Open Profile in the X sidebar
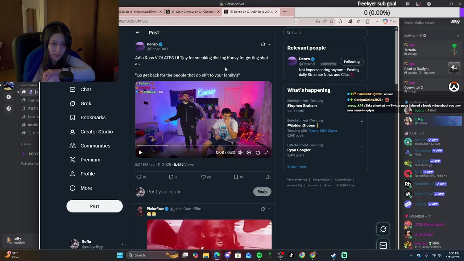The height and width of the screenshot is (261, 464). coord(82,174)
